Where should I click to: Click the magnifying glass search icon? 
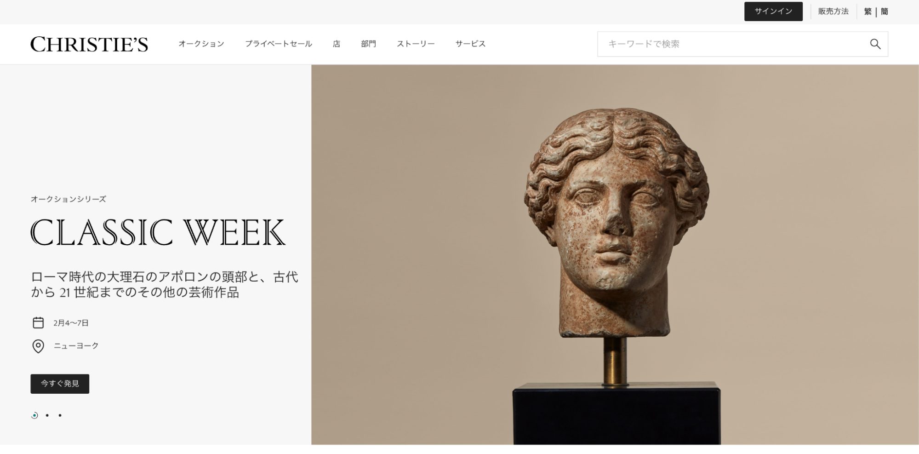coord(875,44)
